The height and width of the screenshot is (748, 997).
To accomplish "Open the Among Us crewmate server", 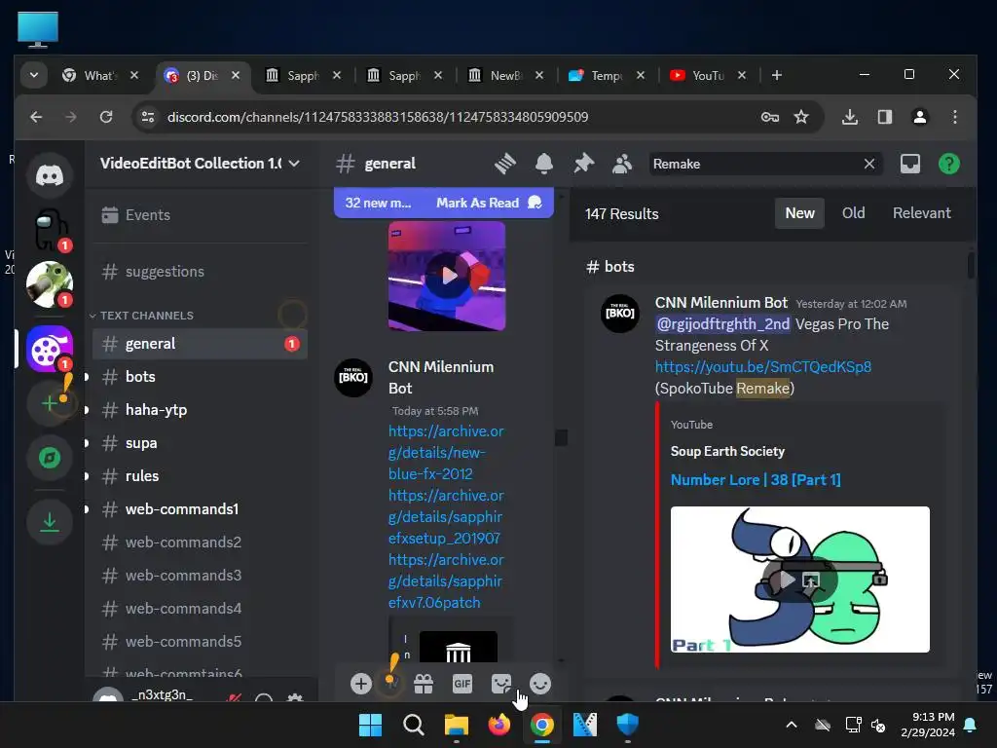I will (x=49, y=230).
